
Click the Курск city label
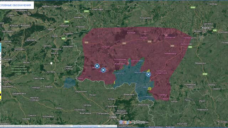coord(206,28)
